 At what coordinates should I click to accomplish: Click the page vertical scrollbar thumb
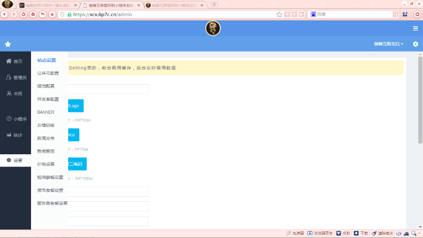tap(420, 100)
